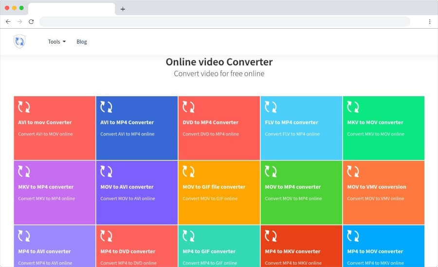Click 'Convert MOV to AVI online' text
This screenshot has width=438, height=267.
point(128,199)
